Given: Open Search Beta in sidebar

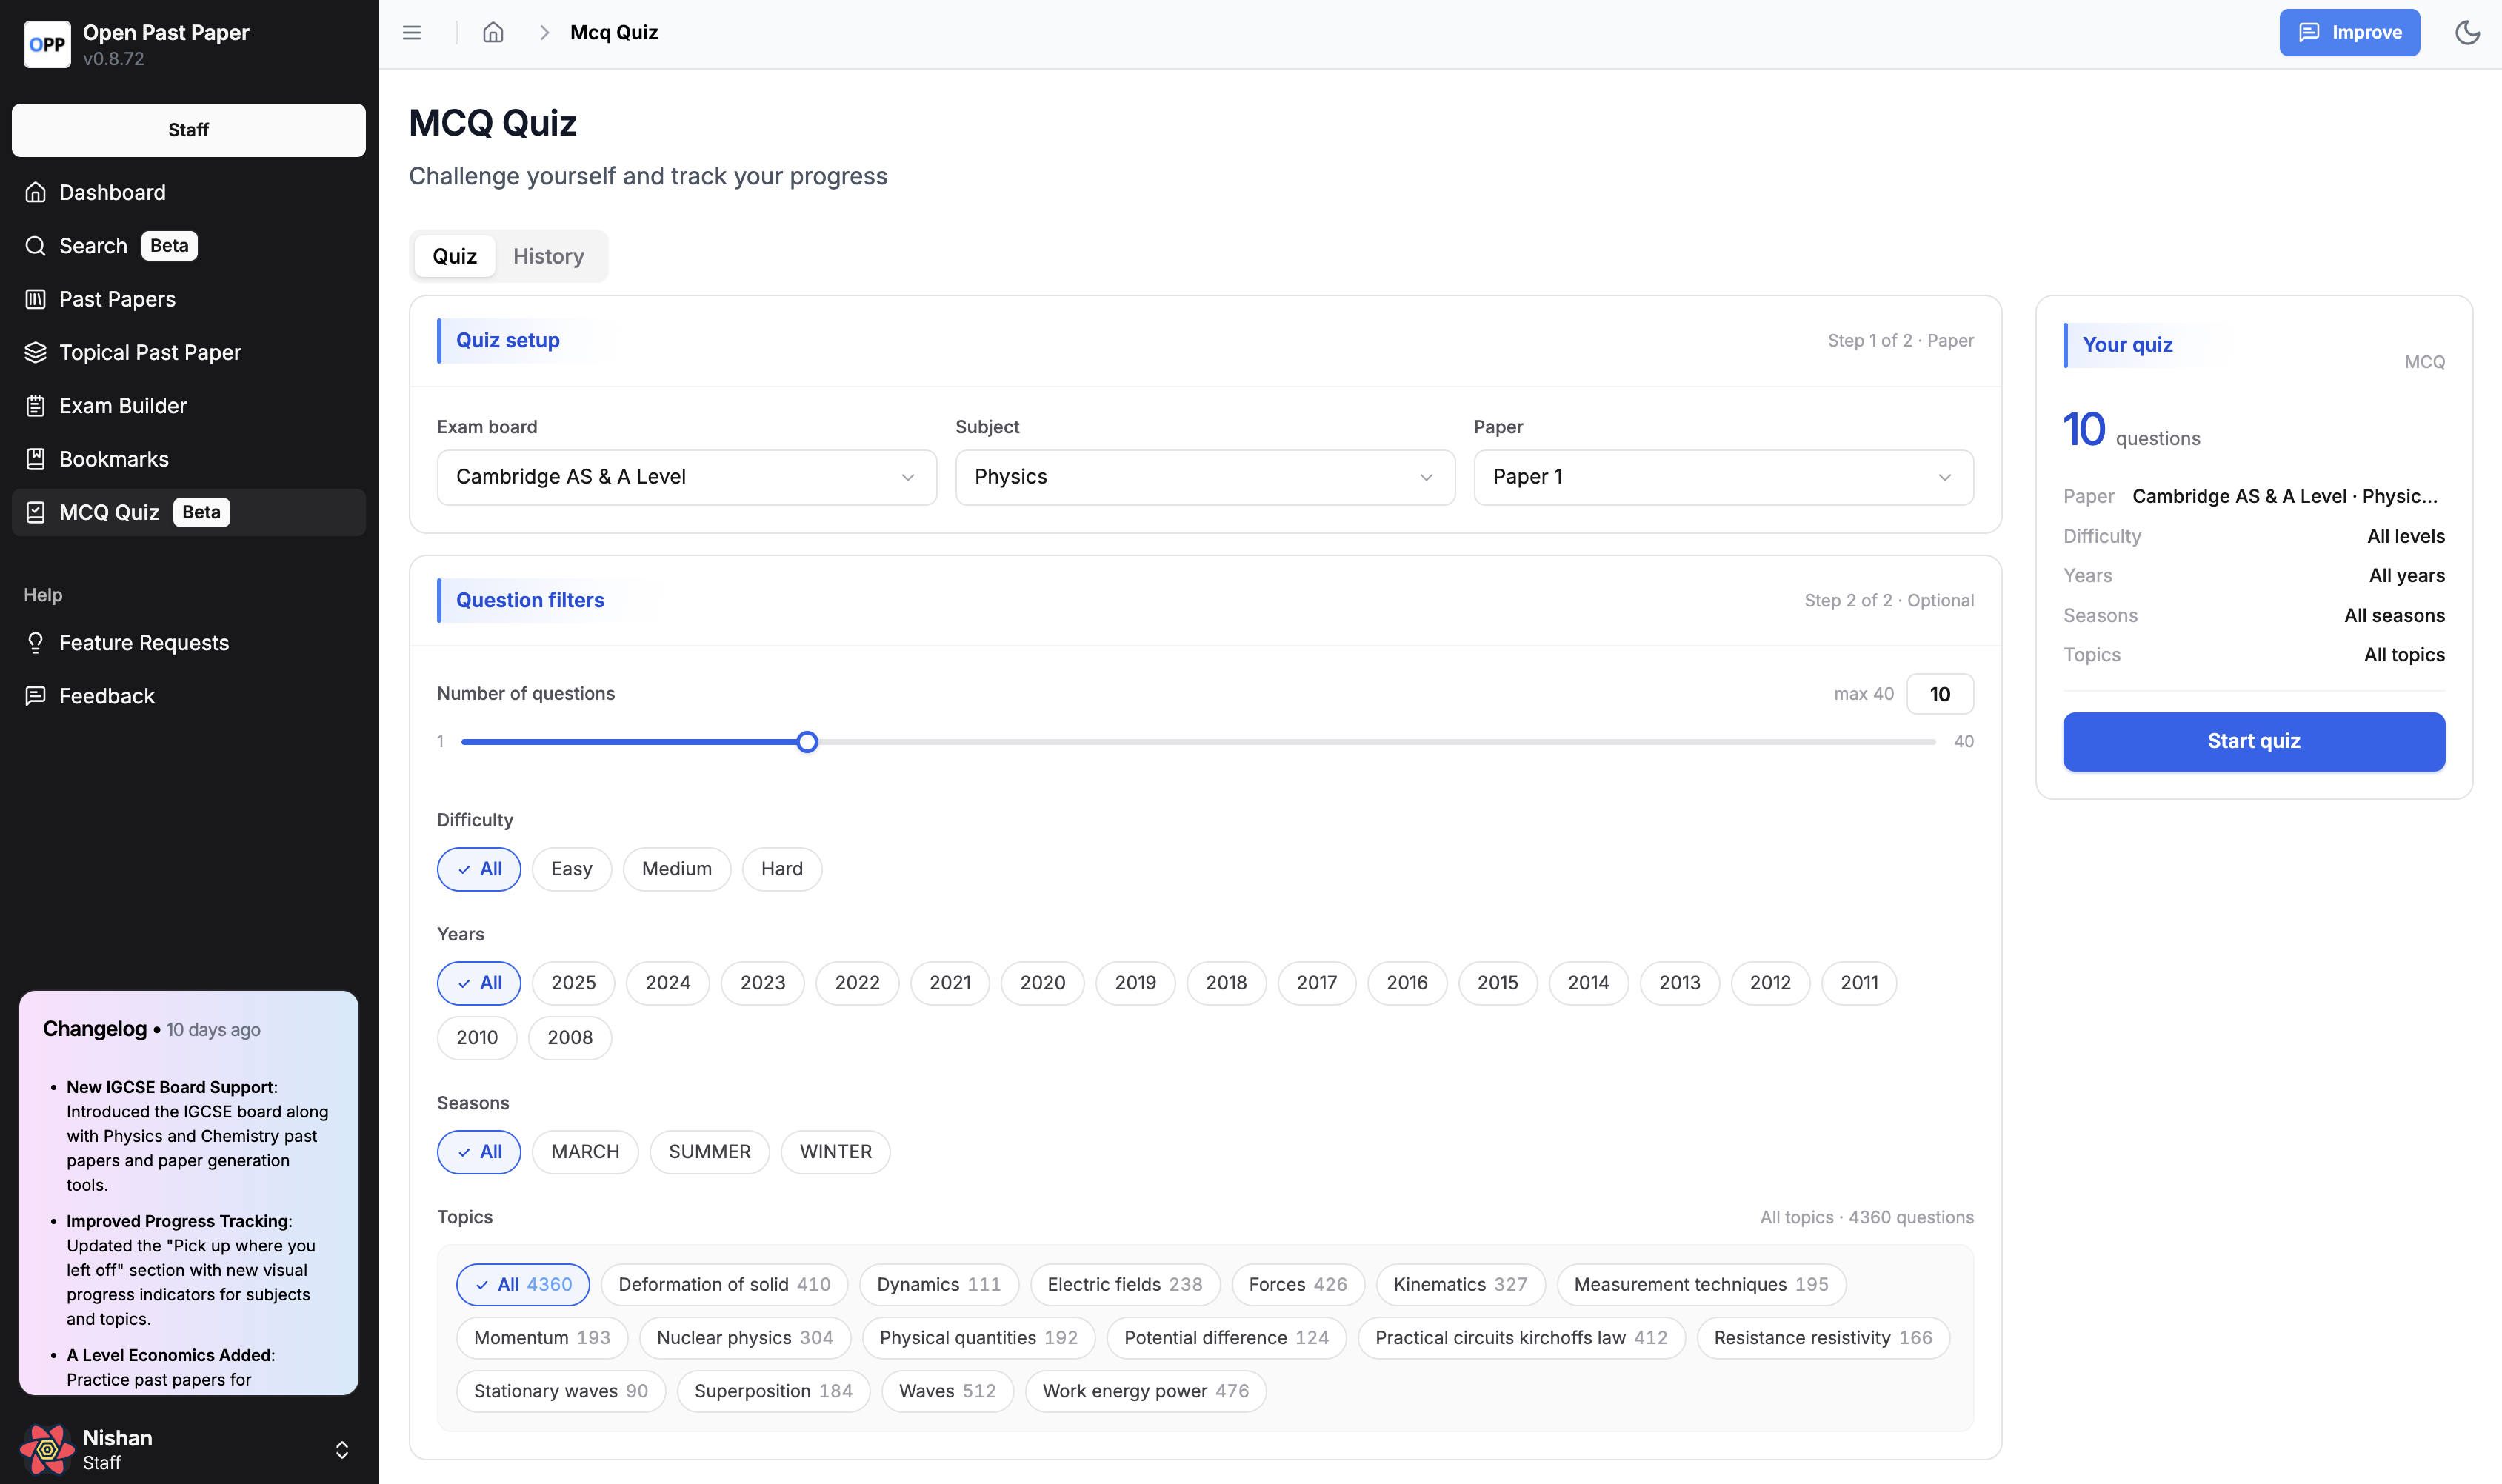Looking at the screenshot, I should [x=189, y=246].
